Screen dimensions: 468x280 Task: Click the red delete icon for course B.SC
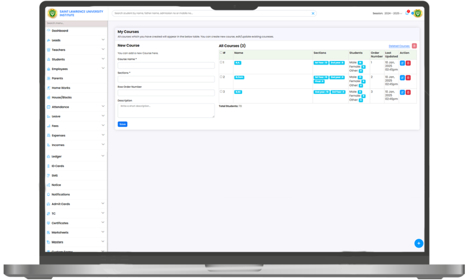point(408,93)
